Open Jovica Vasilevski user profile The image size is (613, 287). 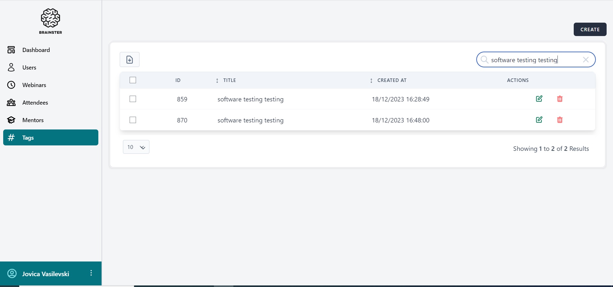(45, 274)
